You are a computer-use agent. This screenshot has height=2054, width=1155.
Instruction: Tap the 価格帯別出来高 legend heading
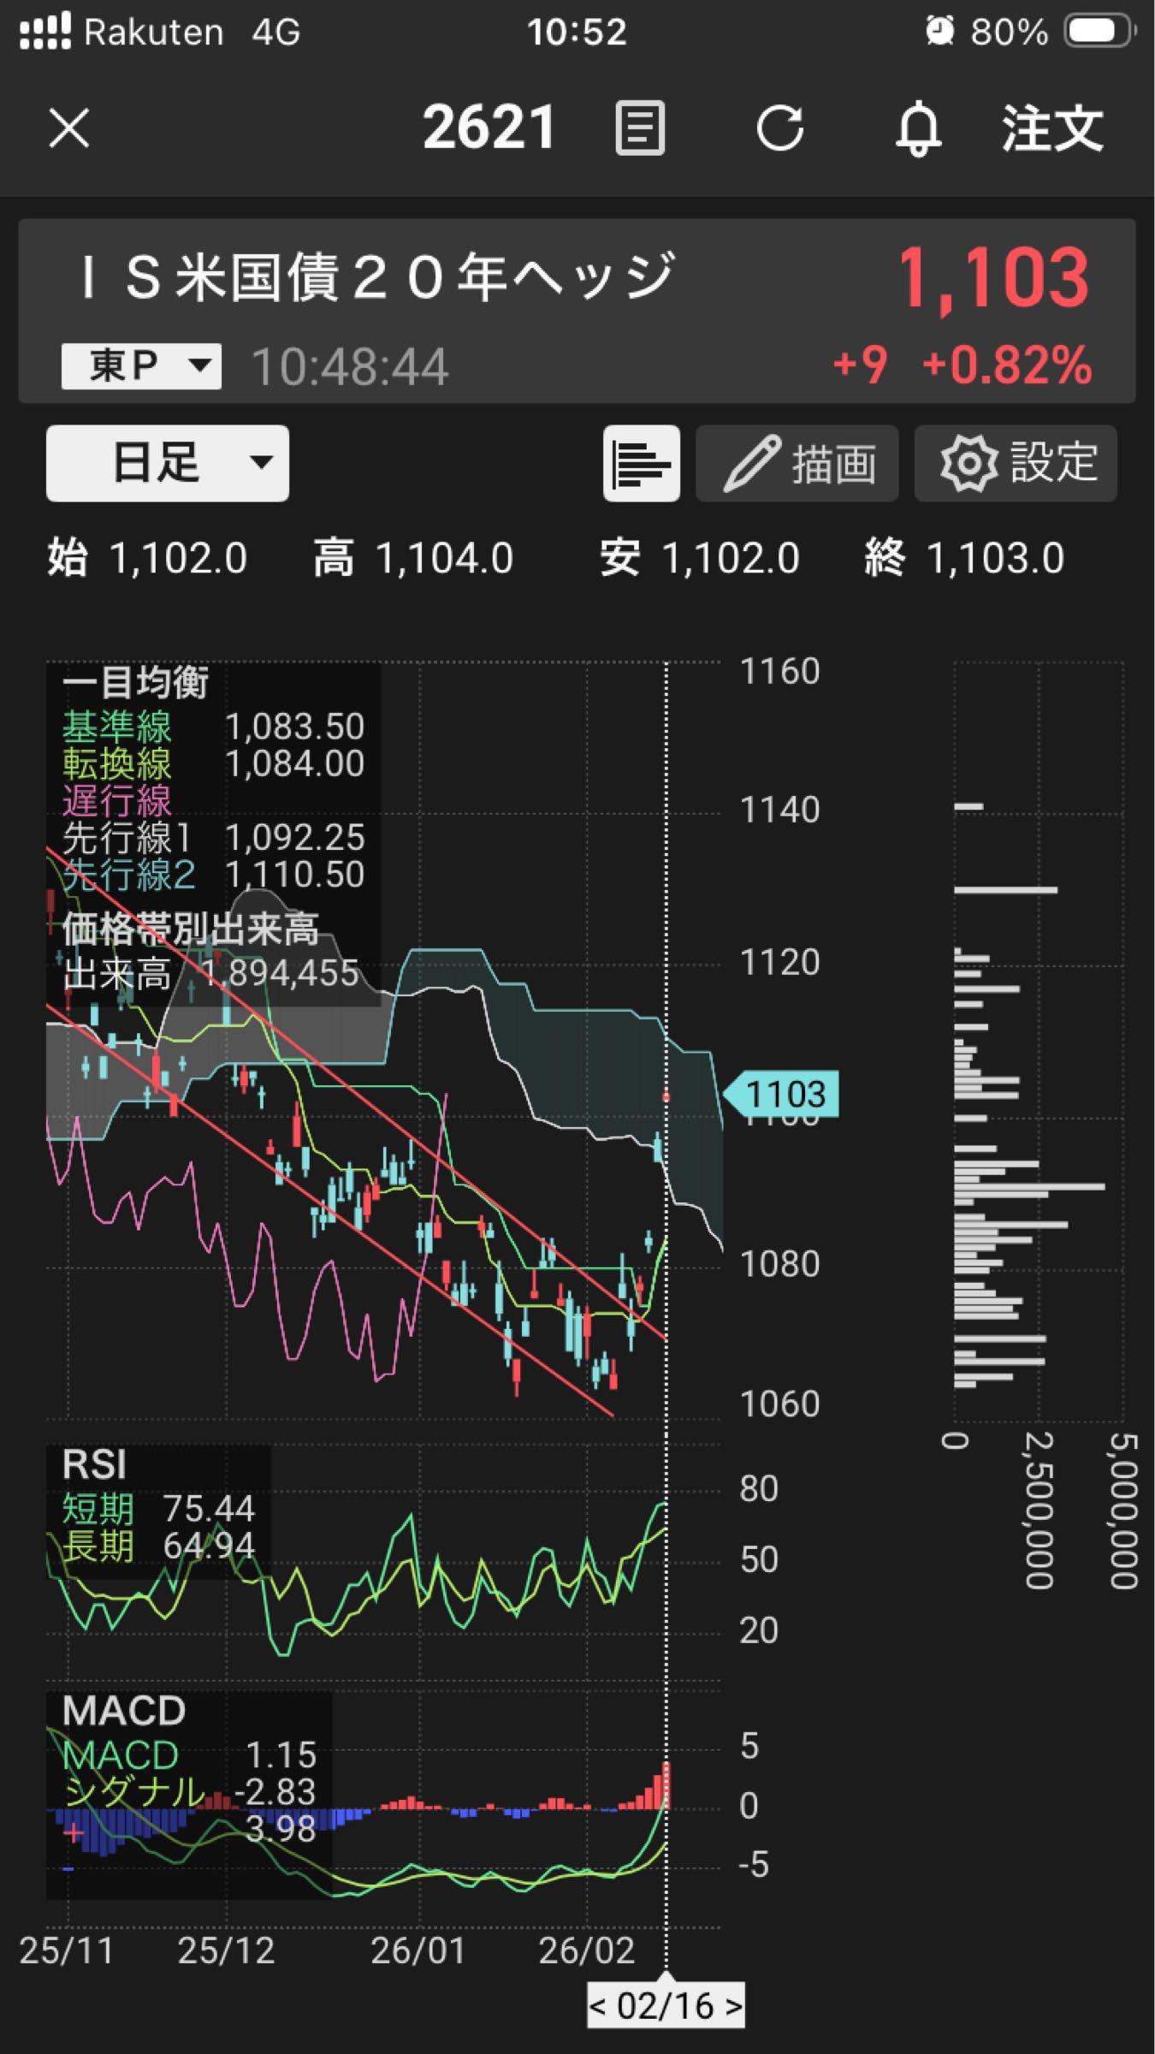click(x=190, y=929)
